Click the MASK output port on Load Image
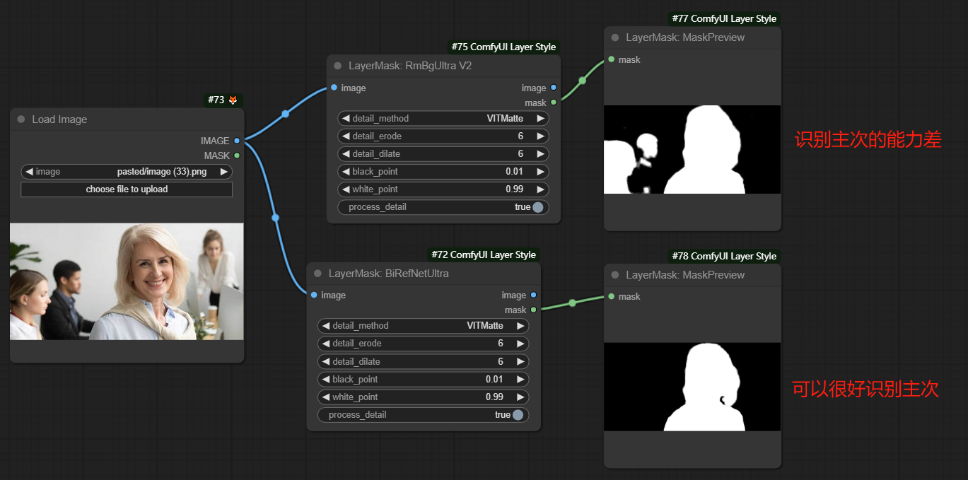This screenshot has width=968, height=480. 237,156
